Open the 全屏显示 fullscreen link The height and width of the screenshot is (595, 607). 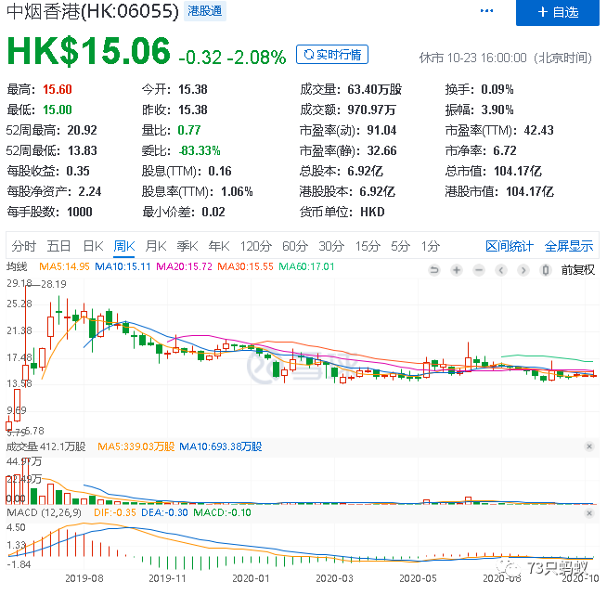pyautogui.click(x=569, y=246)
